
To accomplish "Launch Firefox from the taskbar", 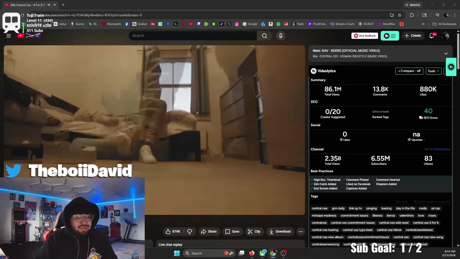I will tap(252, 253).
